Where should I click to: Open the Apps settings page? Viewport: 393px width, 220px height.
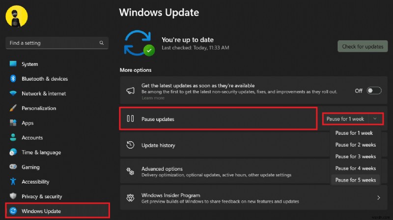[28, 123]
